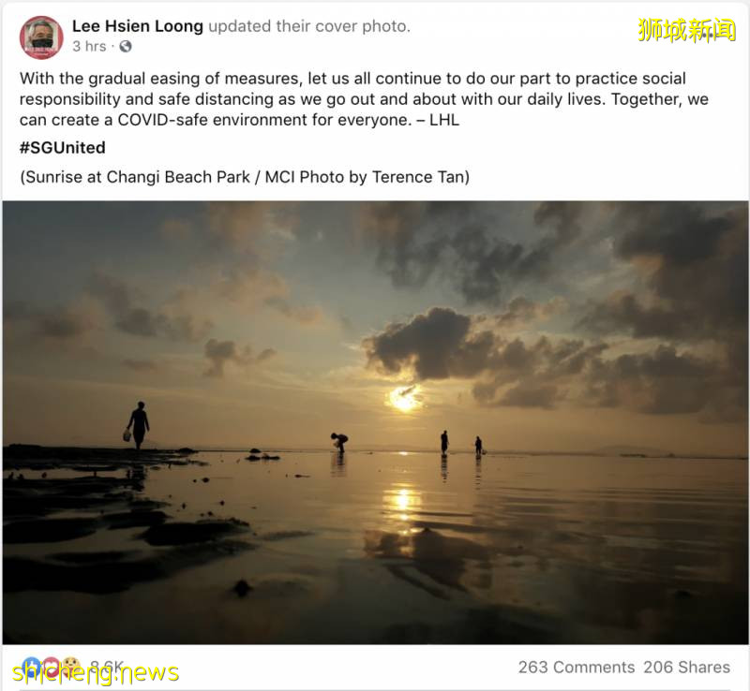Screen dimensions: 750x691
Task: Open the sunrise beach cover photo
Action: tap(376, 422)
